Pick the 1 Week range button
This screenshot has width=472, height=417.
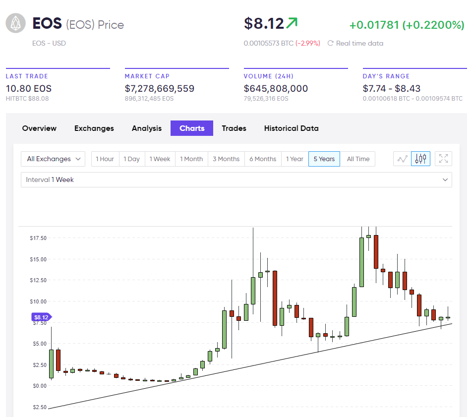pos(160,159)
